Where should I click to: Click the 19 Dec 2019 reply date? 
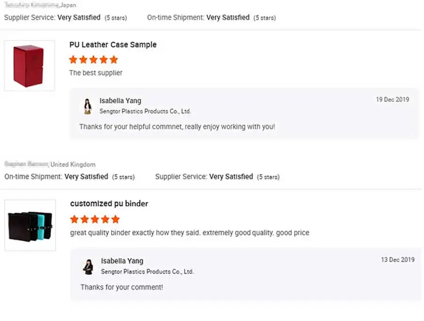(x=392, y=99)
